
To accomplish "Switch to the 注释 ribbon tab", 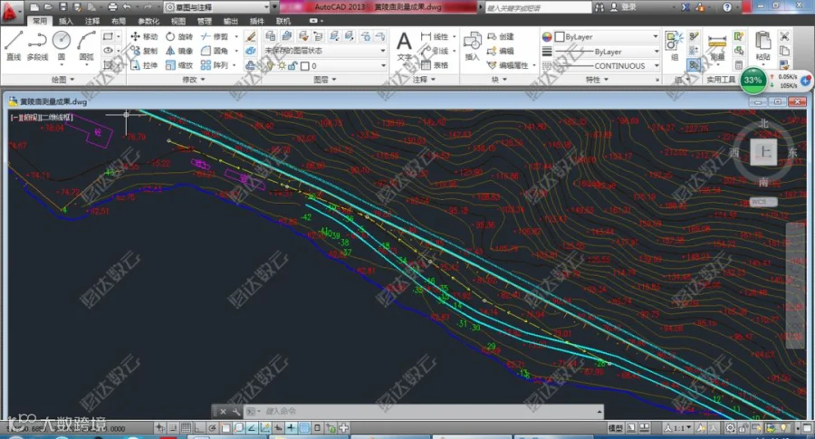I will coord(92,21).
